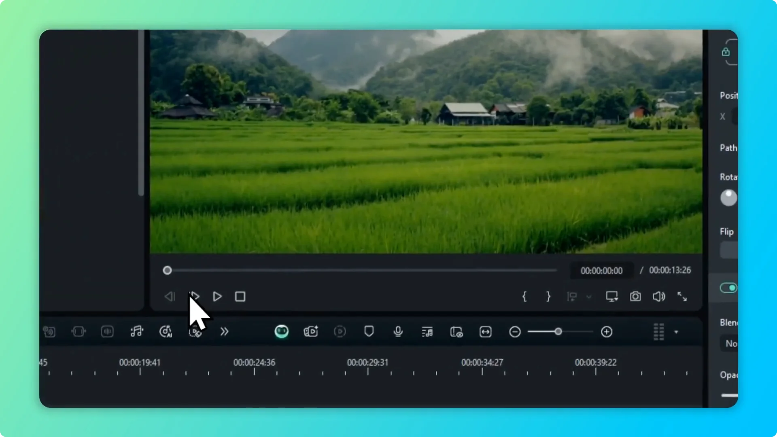Zoom out the timeline with minus
This screenshot has height=437, width=777.
point(515,332)
